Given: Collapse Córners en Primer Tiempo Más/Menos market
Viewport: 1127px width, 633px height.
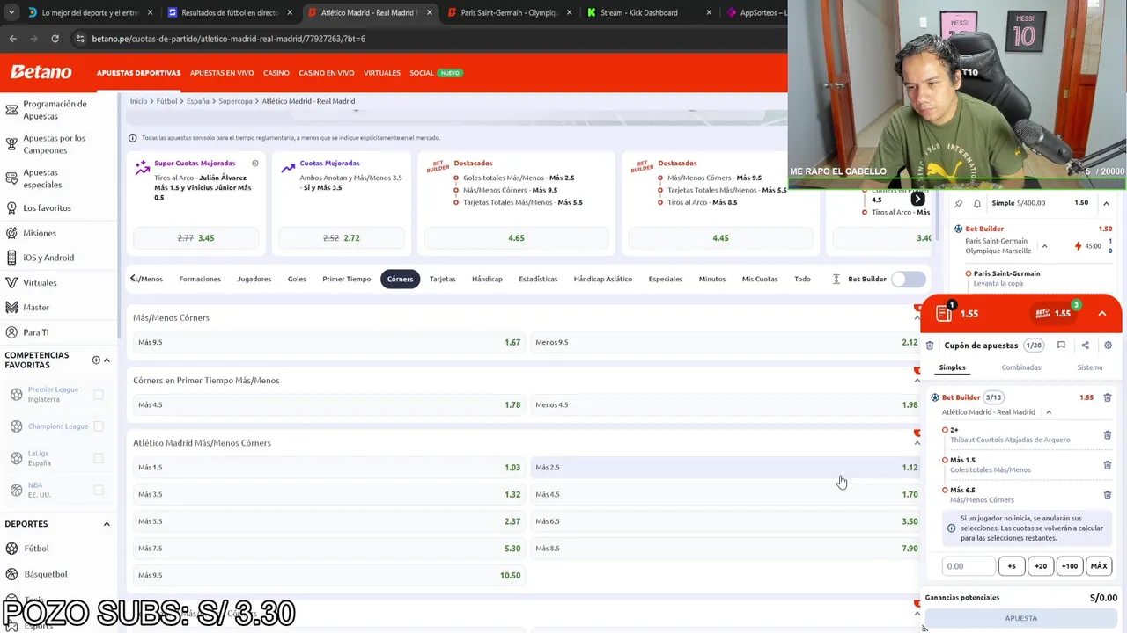Looking at the screenshot, I should 917,381.
